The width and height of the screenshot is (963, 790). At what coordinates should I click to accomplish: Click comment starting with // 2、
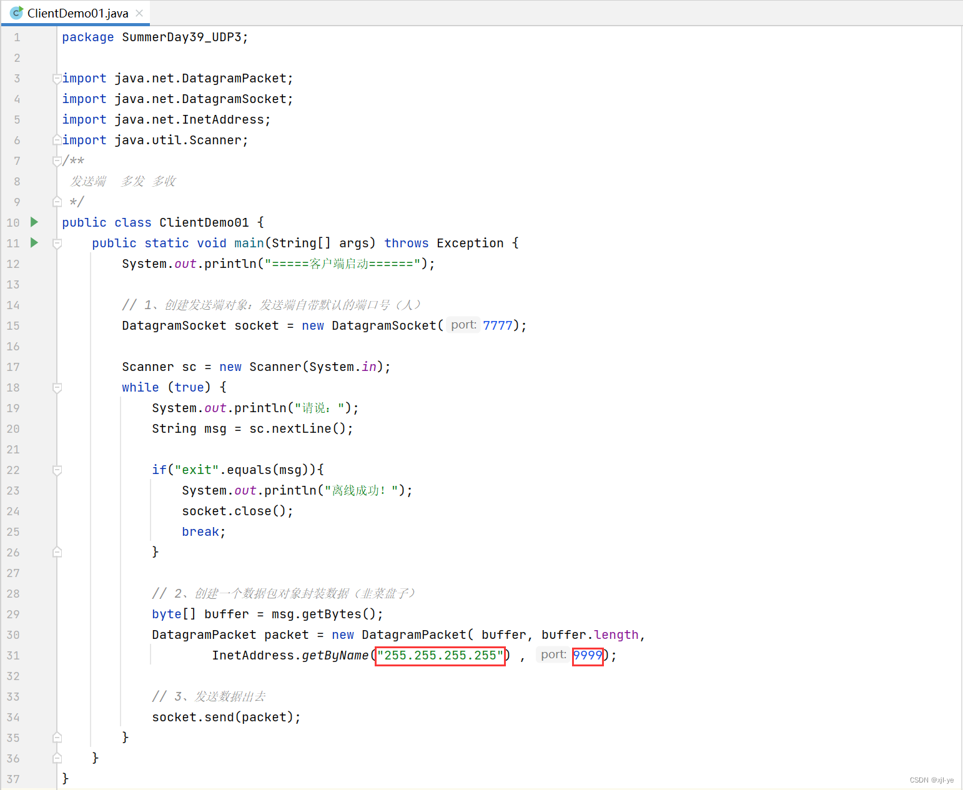click(284, 594)
